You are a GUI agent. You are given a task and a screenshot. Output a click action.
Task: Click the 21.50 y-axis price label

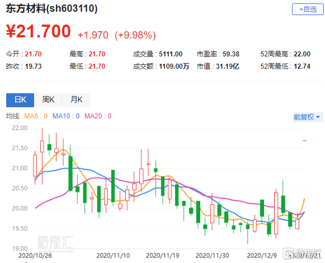[20, 148]
